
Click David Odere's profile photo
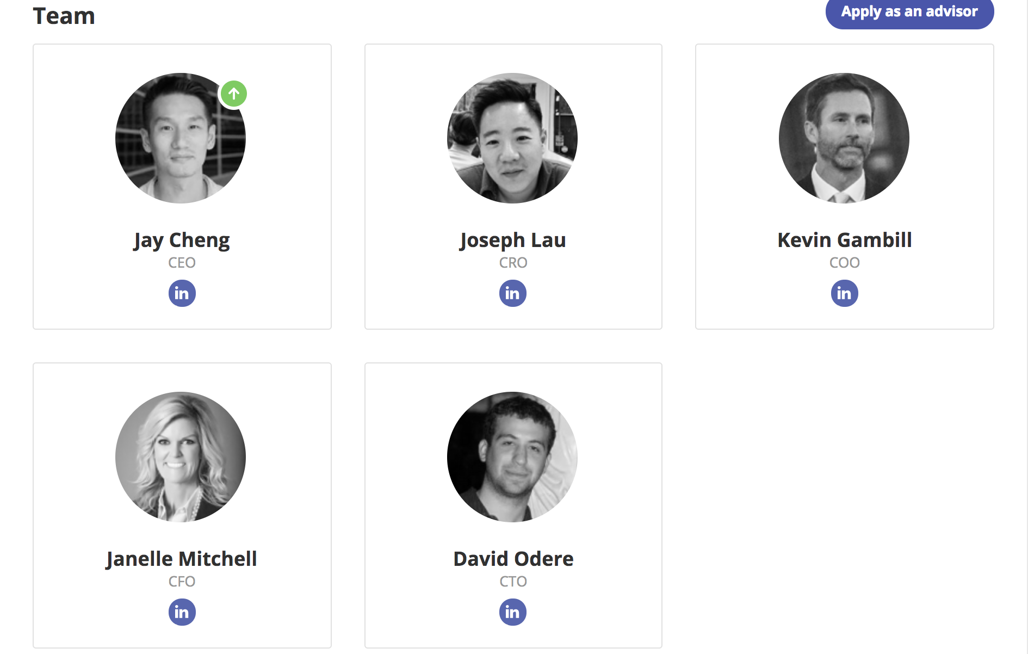[x=512, y=457]
